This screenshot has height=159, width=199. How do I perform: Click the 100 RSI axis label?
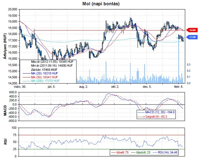click(x=15, y=128)
